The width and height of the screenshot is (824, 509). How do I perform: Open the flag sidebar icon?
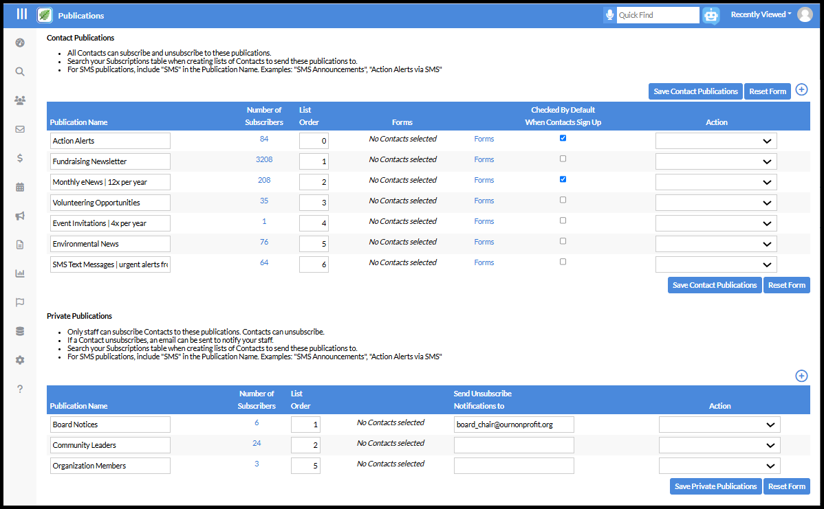[20, 302]
